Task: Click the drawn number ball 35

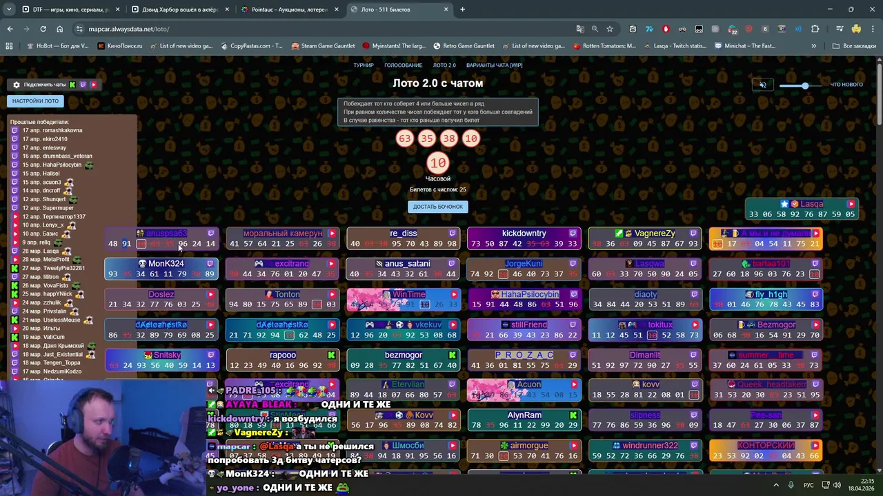Action: point(426,138)
